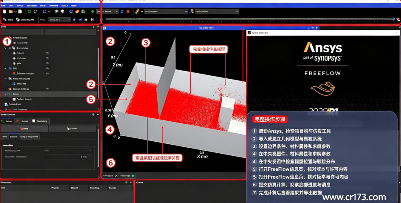Viewport: 401px width, 203px height.
Task: Click the orange cube icon
Action: point(77,11)
